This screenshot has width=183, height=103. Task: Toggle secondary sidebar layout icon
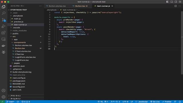[x=176, y=2]
